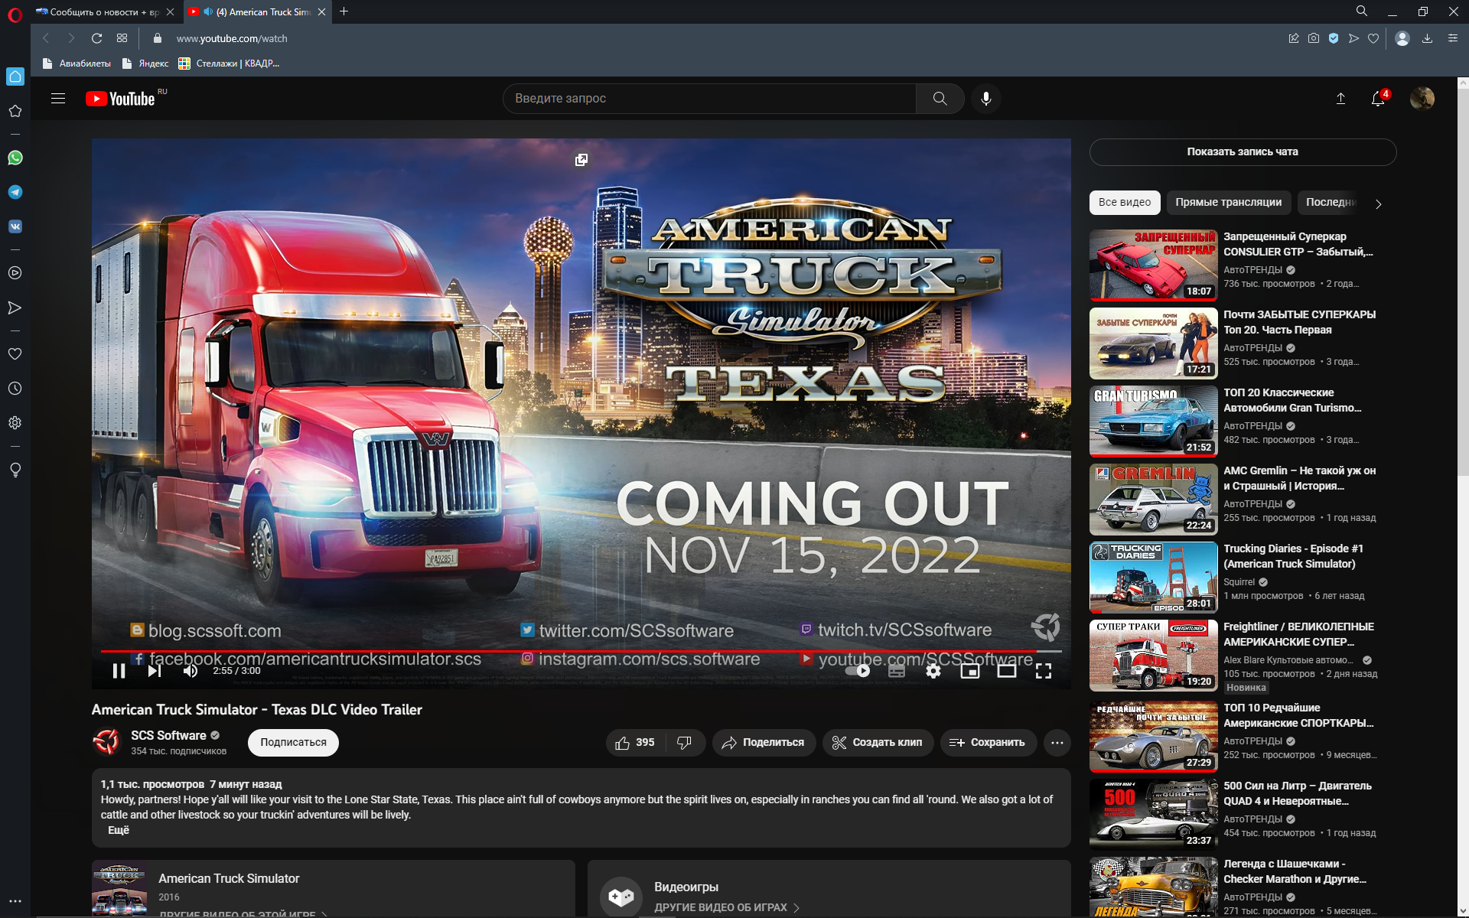Switch to theater mode
Screen dimensions: 1469x918
click(1007, 671)
